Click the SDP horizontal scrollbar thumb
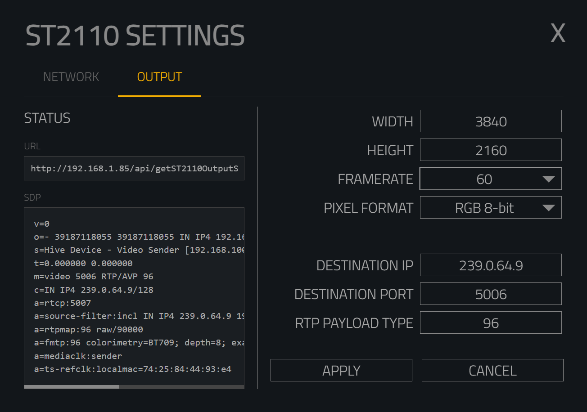 pyautogui.click(x=72, y=387)
